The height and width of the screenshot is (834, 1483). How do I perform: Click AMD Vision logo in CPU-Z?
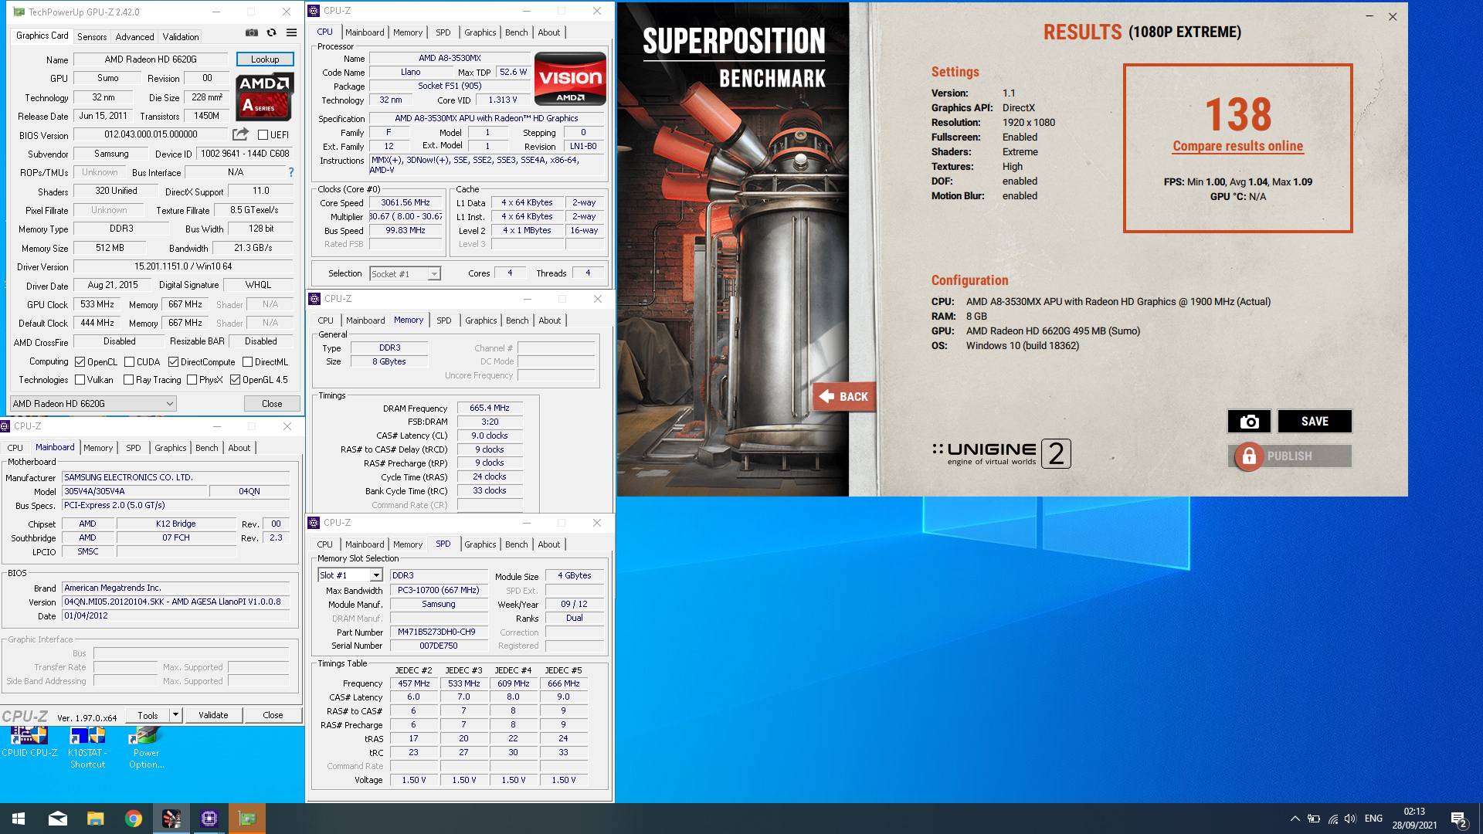pos(570,79)
